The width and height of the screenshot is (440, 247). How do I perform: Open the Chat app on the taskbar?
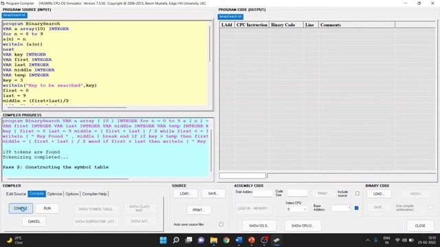[201, 240]
